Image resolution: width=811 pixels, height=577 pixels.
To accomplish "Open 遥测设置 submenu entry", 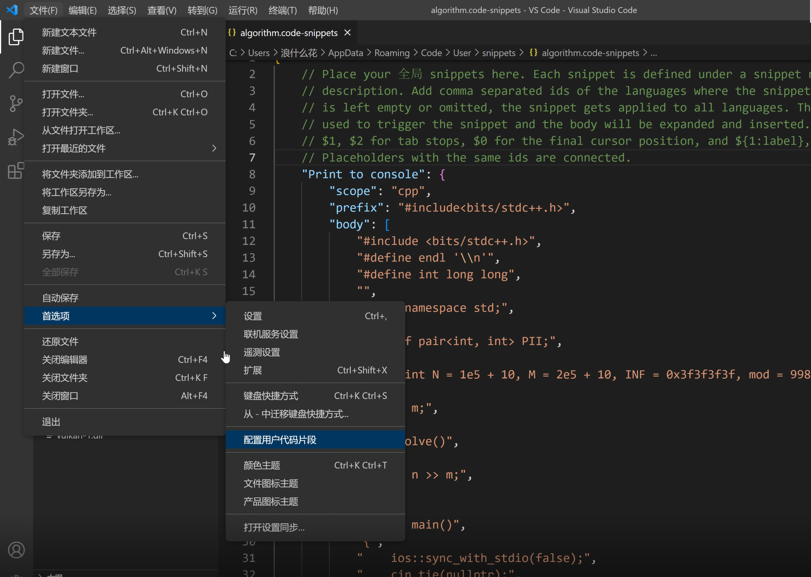I will (315, 352).
